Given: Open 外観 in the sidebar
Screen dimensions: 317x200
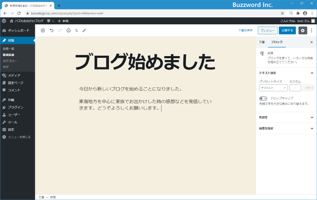Looking at the screenshot, I should click(x=17, y=100).
